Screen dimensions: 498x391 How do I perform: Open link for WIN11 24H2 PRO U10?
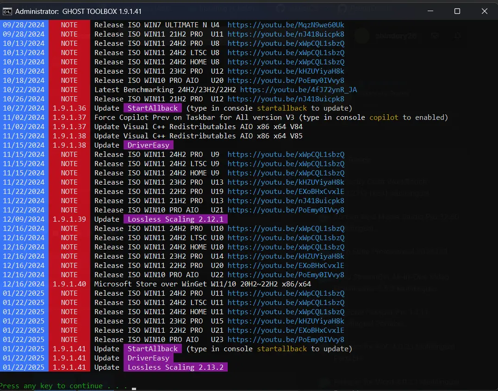point(286,229)
